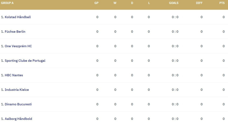Click Sporting Clube de Portugal team name
Screen dimensions: 228x125
[x=25, y=61]
